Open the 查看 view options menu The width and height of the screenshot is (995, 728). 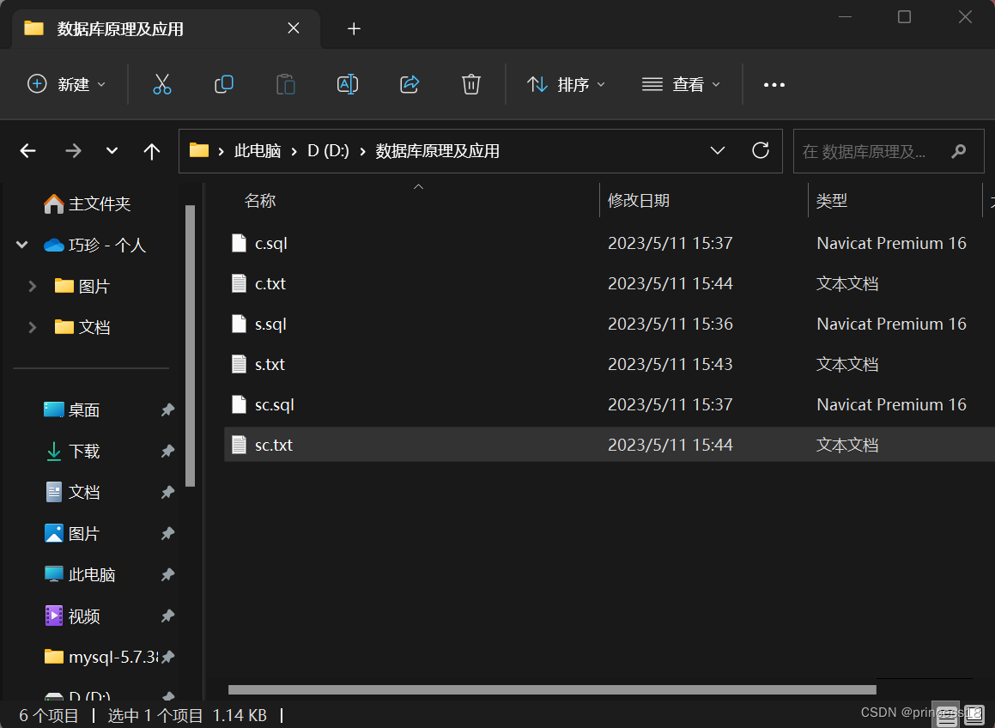[681, 84]
